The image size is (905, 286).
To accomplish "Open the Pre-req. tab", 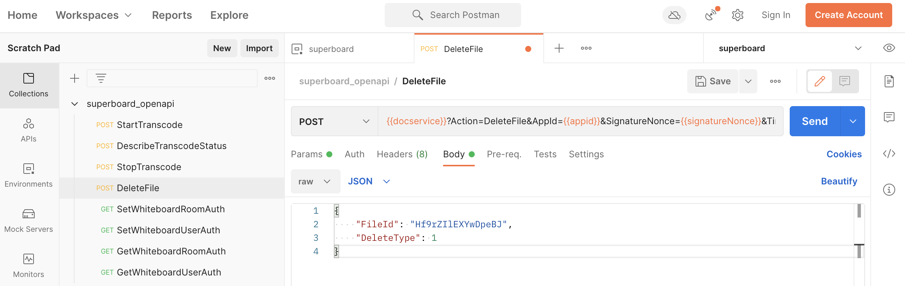I will pyautogui.click(x=504, y=154).
